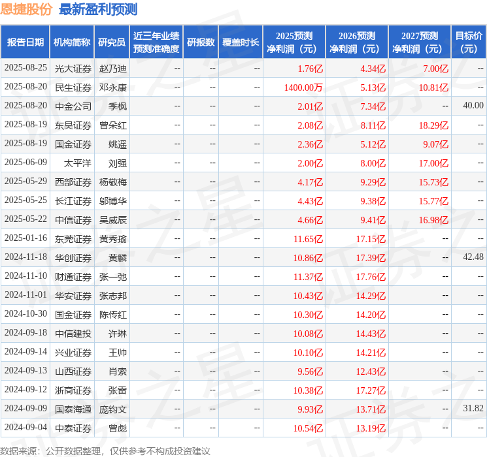Click analyst name 张雷
This screenshot has width=487, height=457.
coord(118,390)
